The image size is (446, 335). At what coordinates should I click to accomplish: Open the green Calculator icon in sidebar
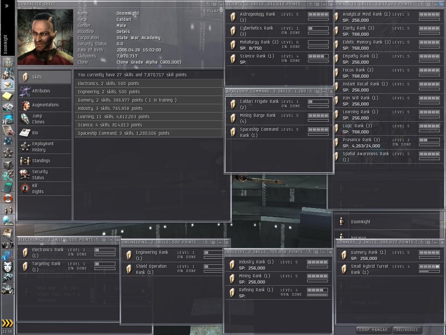pos(7,187)
